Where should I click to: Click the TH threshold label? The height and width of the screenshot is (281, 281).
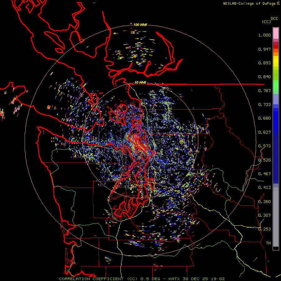[x=268, y=243]
